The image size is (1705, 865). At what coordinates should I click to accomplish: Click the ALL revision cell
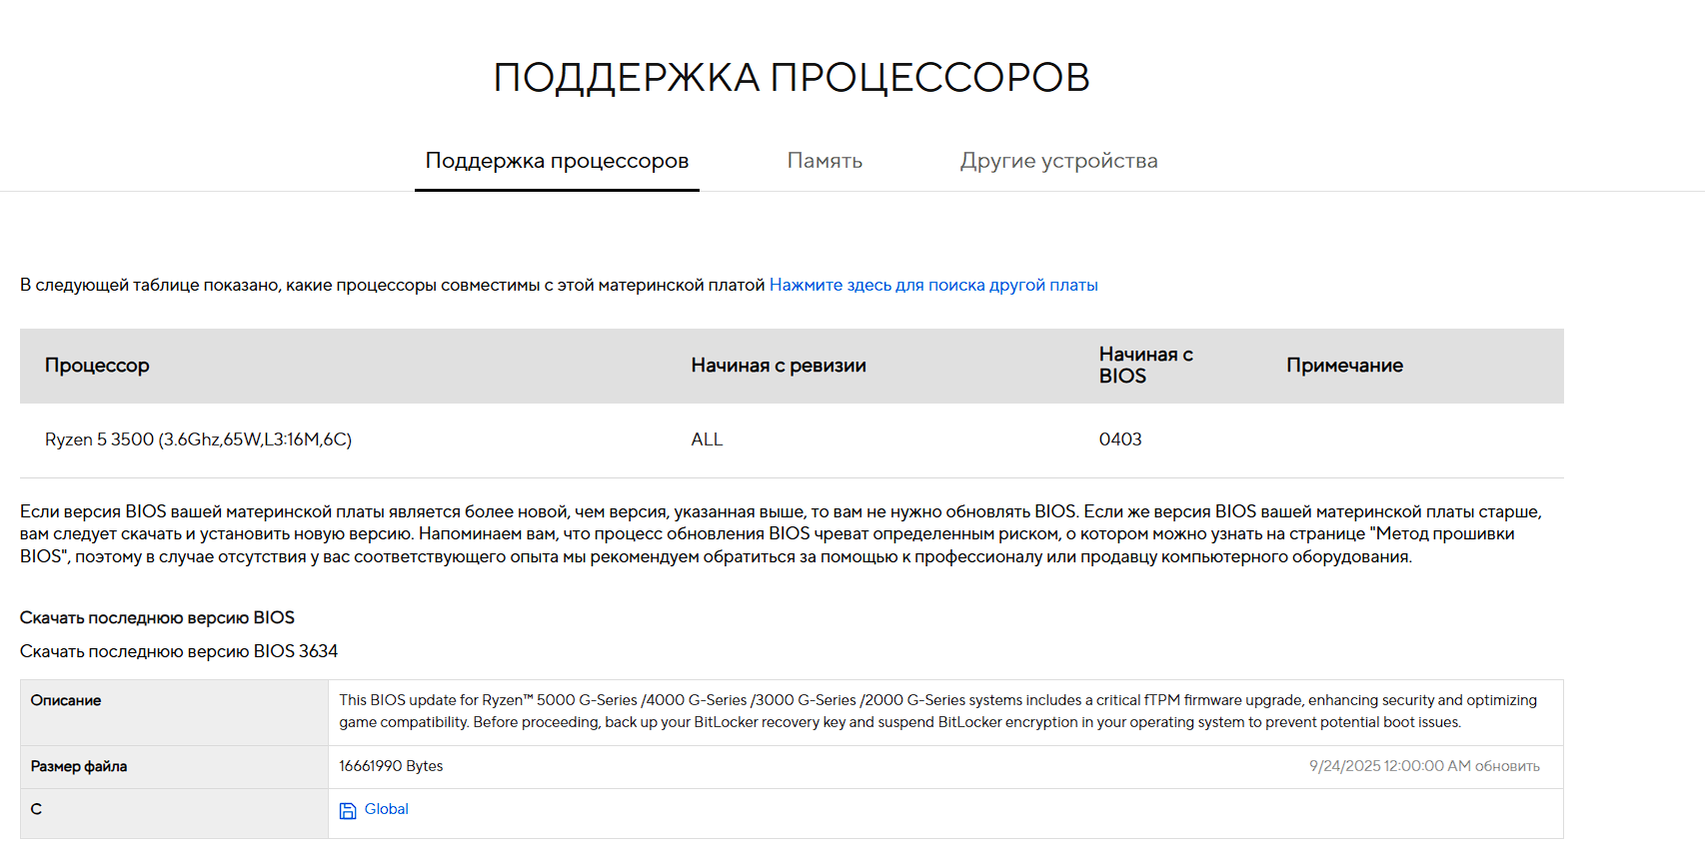tap(707, 439)
